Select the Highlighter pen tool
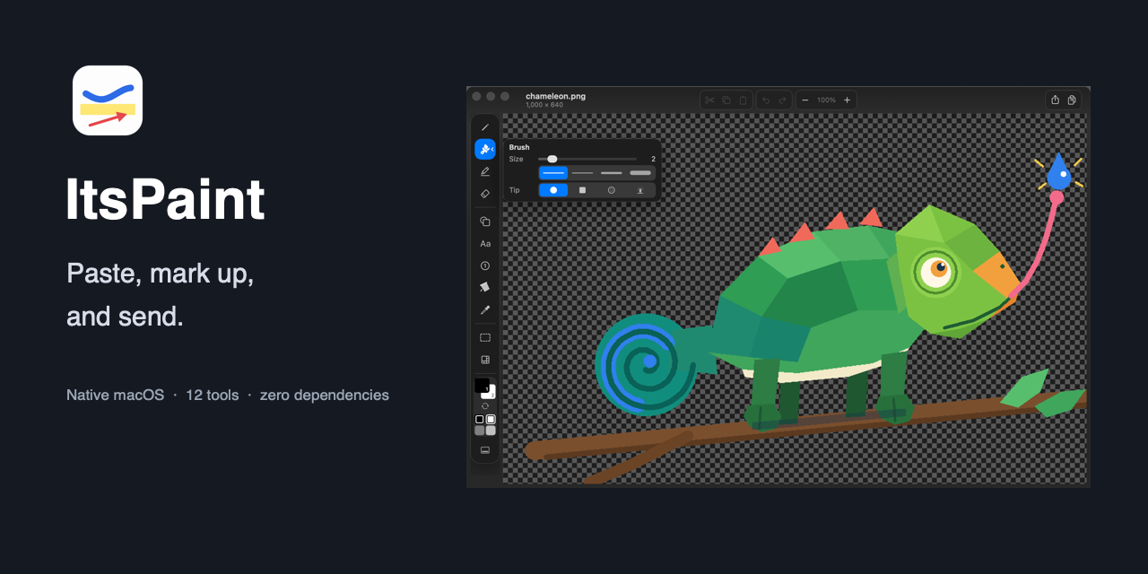 pyautogui.click(x=485, y=171)
